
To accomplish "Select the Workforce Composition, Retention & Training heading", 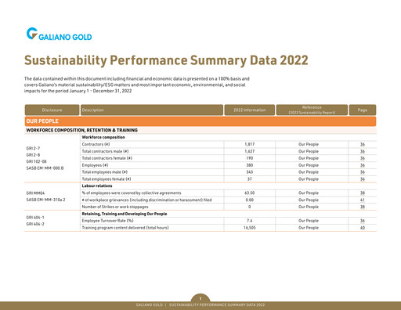I will pos(81,130).
